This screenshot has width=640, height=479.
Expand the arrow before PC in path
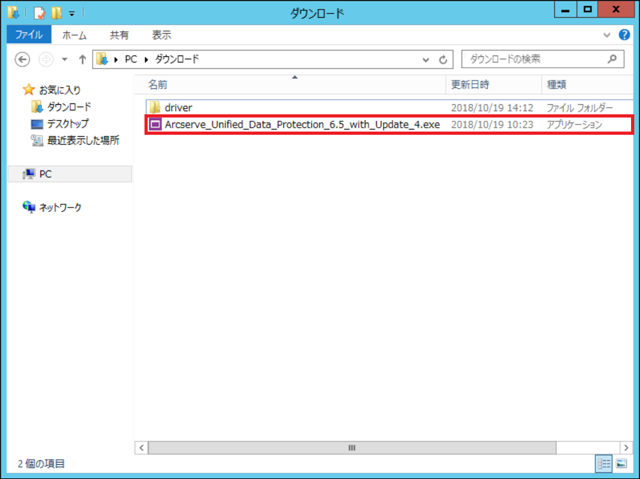click(x=116, y=60)
